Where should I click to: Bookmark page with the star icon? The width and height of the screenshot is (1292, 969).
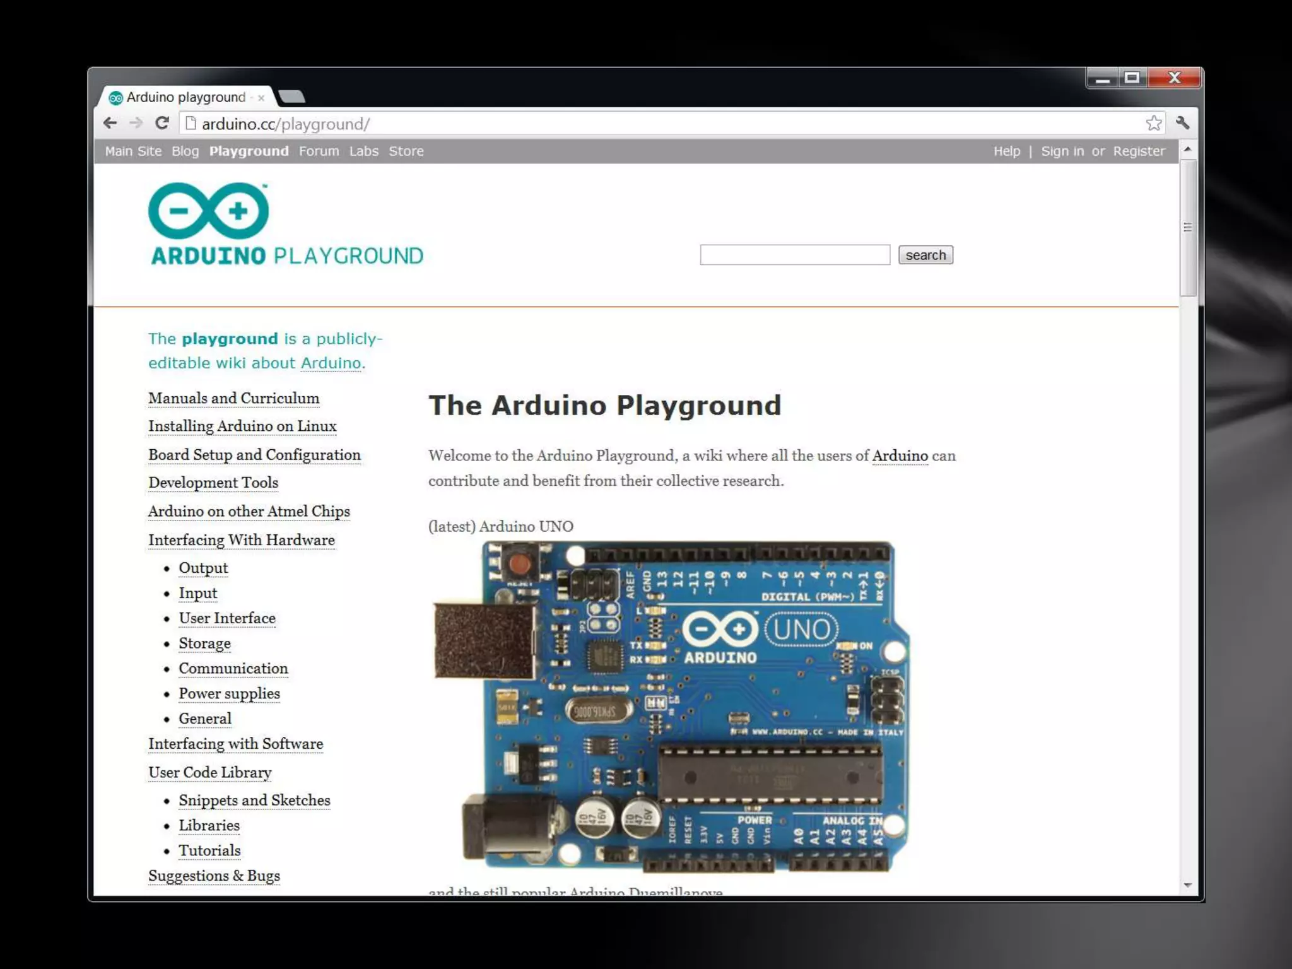[x=1153, y=123]
